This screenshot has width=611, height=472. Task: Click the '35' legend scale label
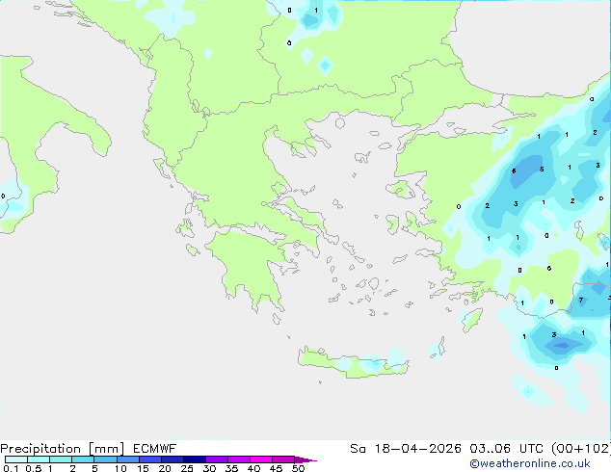[x=231, y=468]
